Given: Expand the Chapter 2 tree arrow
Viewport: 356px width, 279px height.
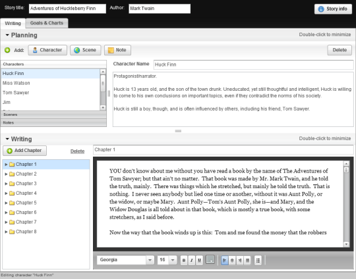Looking at the screenshot, I should point(6,174).
